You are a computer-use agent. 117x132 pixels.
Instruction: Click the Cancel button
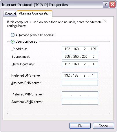tap(103, 126)
